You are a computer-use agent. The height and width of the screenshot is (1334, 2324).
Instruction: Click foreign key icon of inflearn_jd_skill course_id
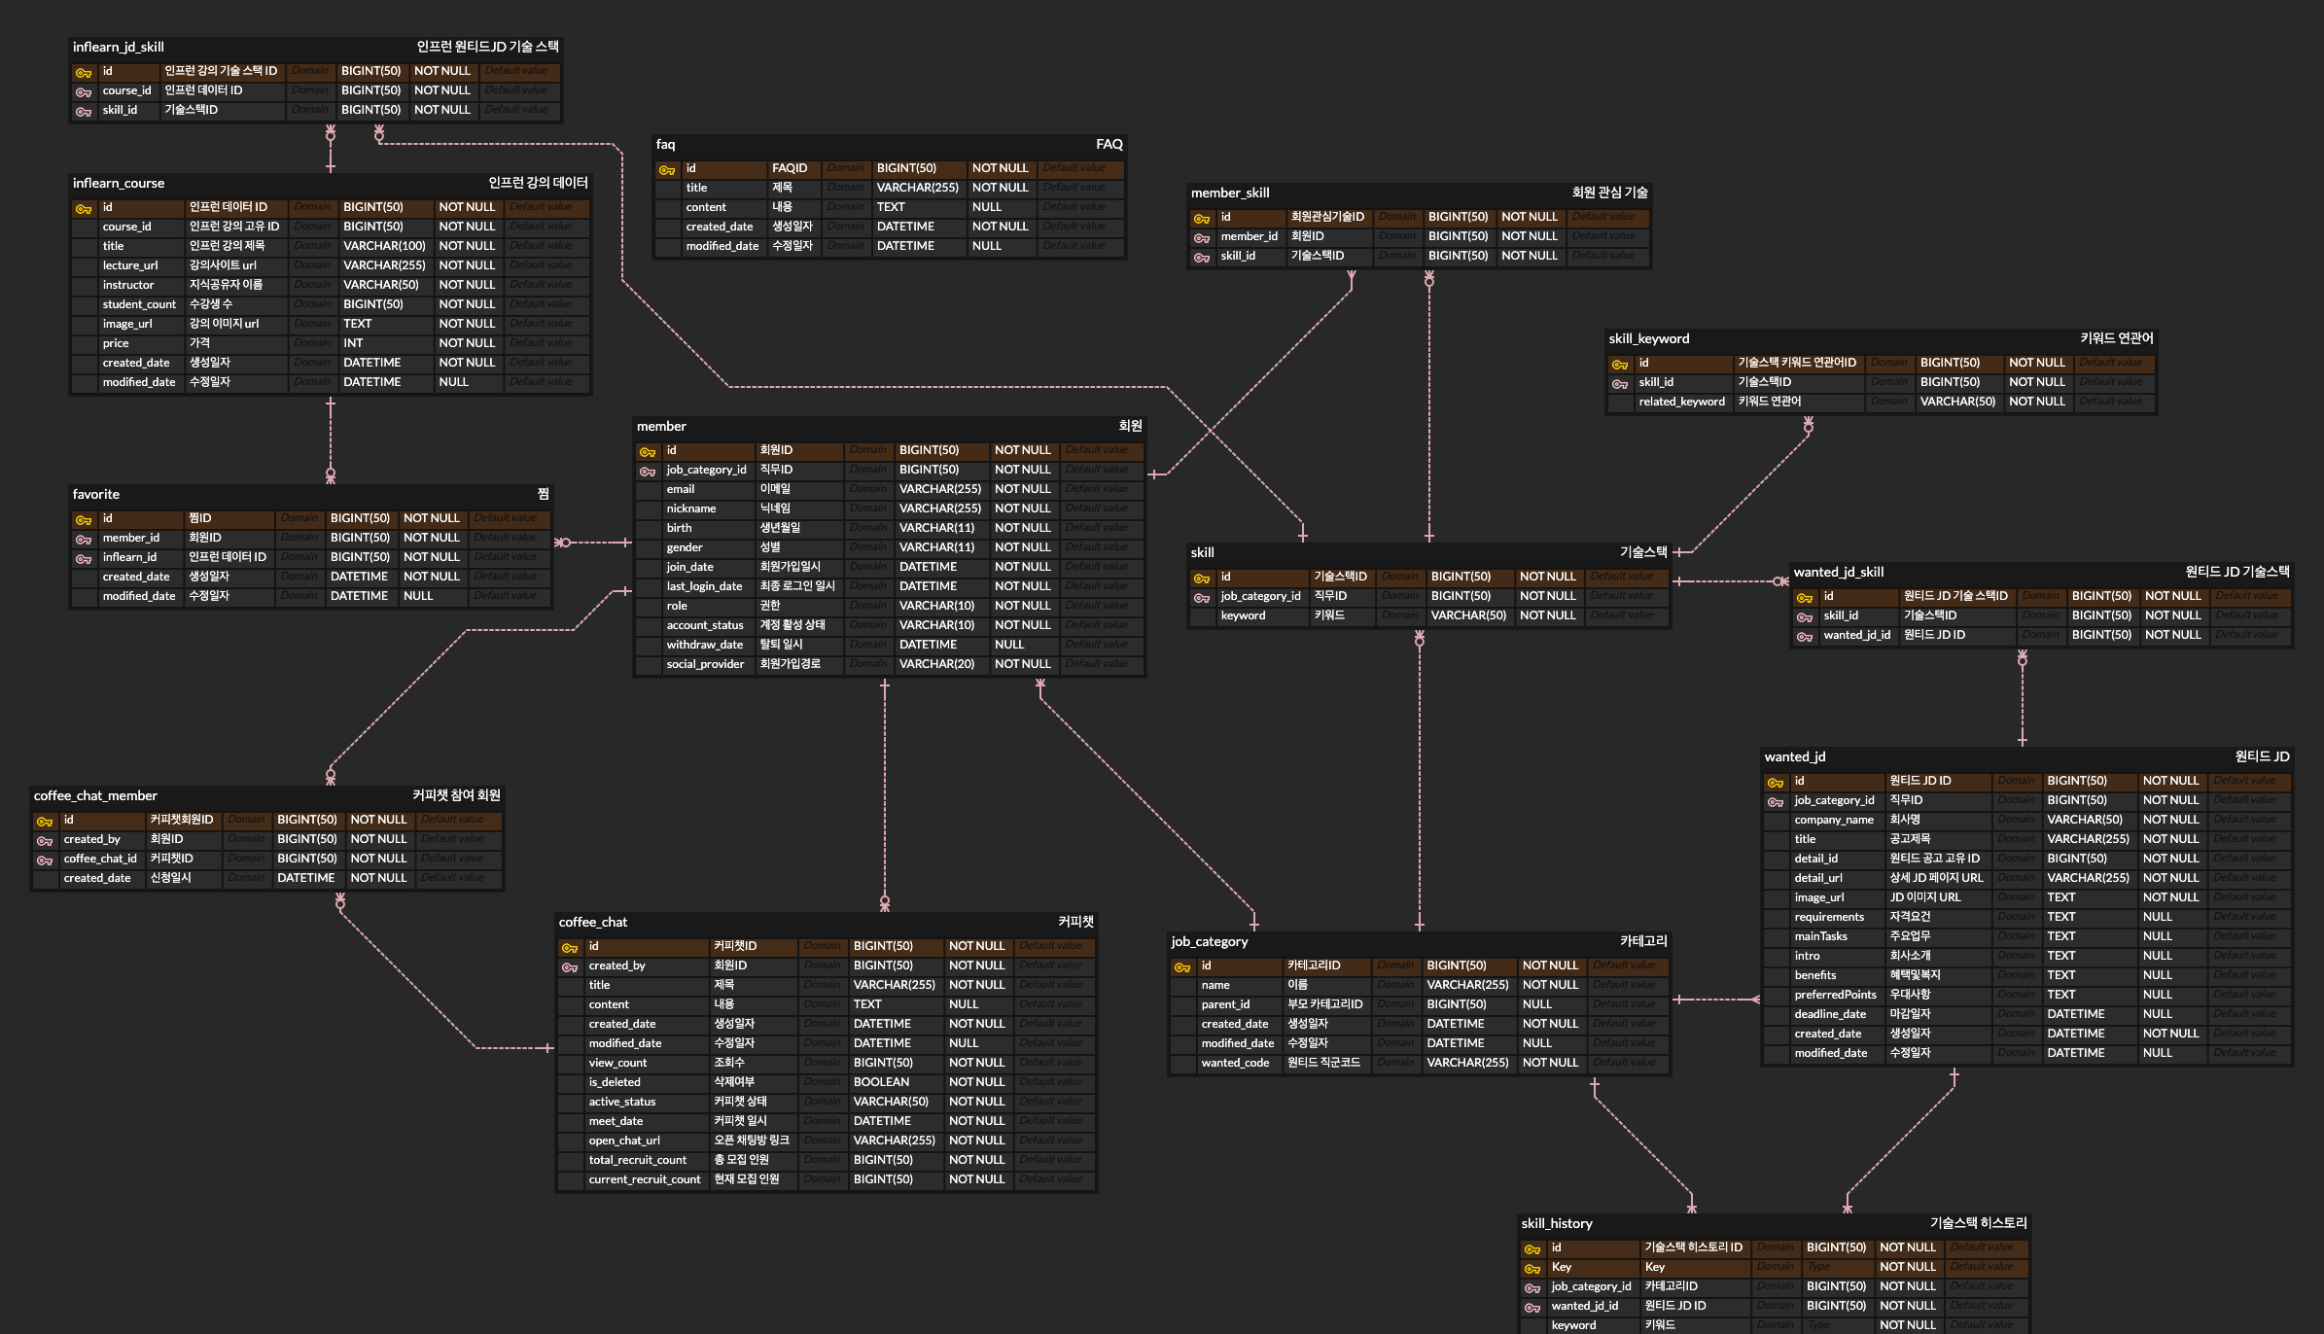click(x=84, y=91)
